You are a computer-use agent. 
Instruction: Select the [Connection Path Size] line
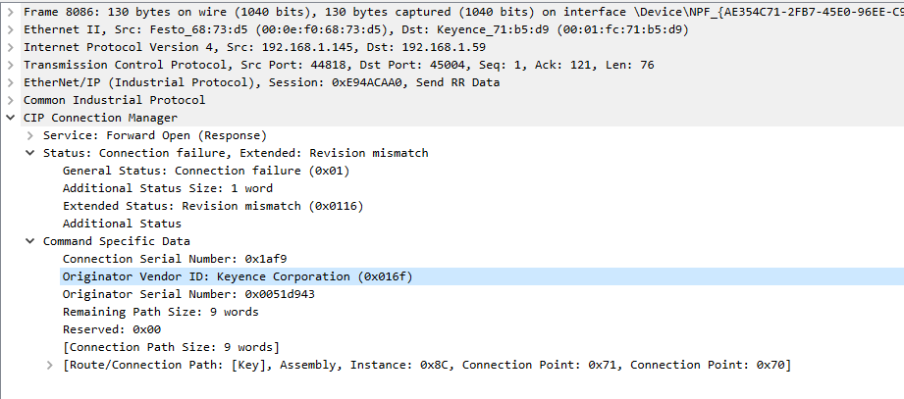[x=171, y=347]
